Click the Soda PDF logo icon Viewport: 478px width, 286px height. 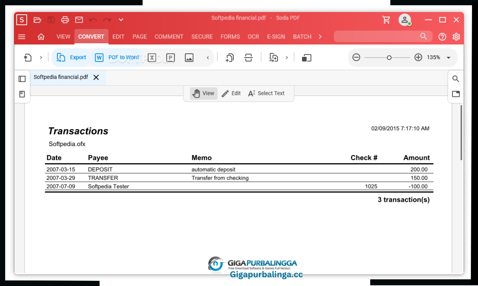22,19
